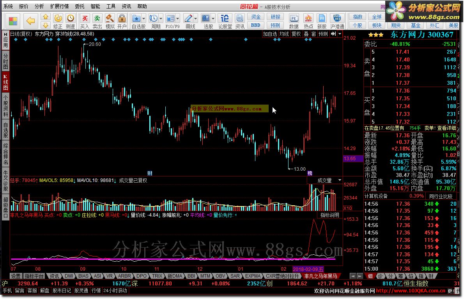Click the 财 marker on the K-line chart

click(x=150, y=173)
